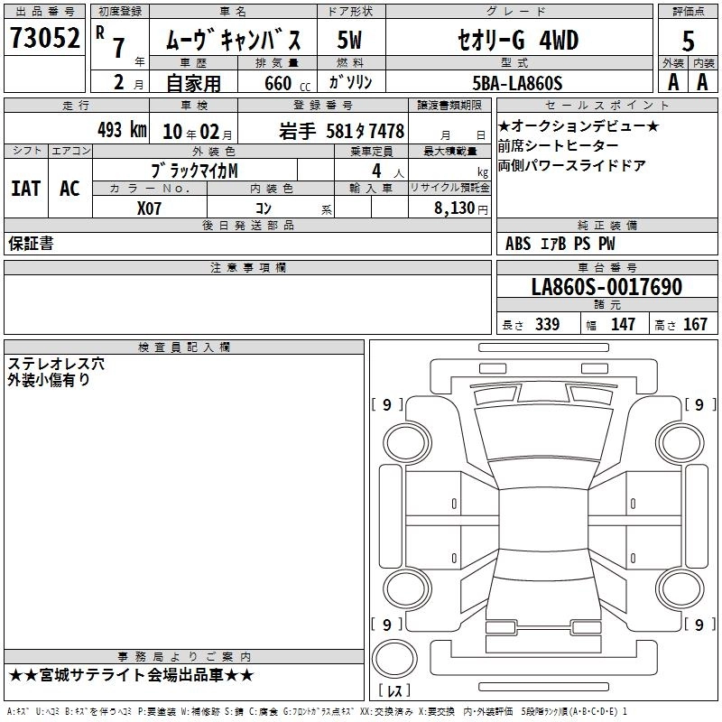722x722 pixels.
Task: Click the 宮城サテライト会場出品車 notice
Action: 132,675
